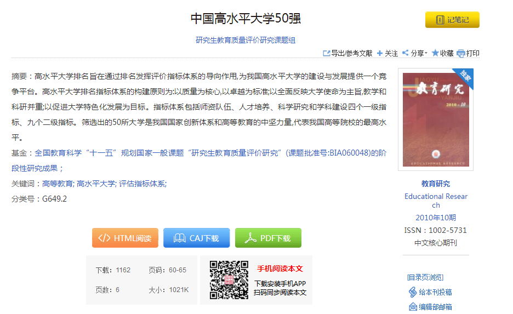Click the 打印 printer icon
The width and height of the screenshot is (513, 314).
click(x=461, y=53)
